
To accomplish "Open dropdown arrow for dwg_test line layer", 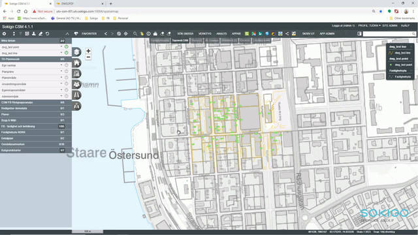I will [61, 53].
